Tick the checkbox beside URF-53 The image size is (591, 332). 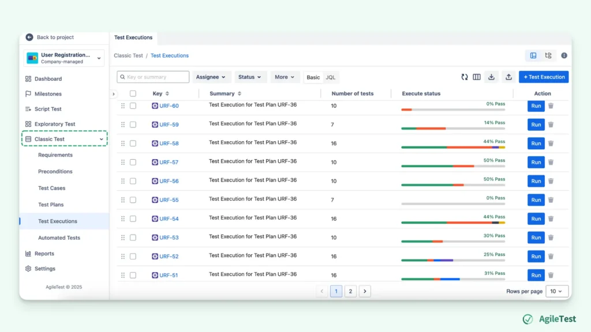click(132, 237)
